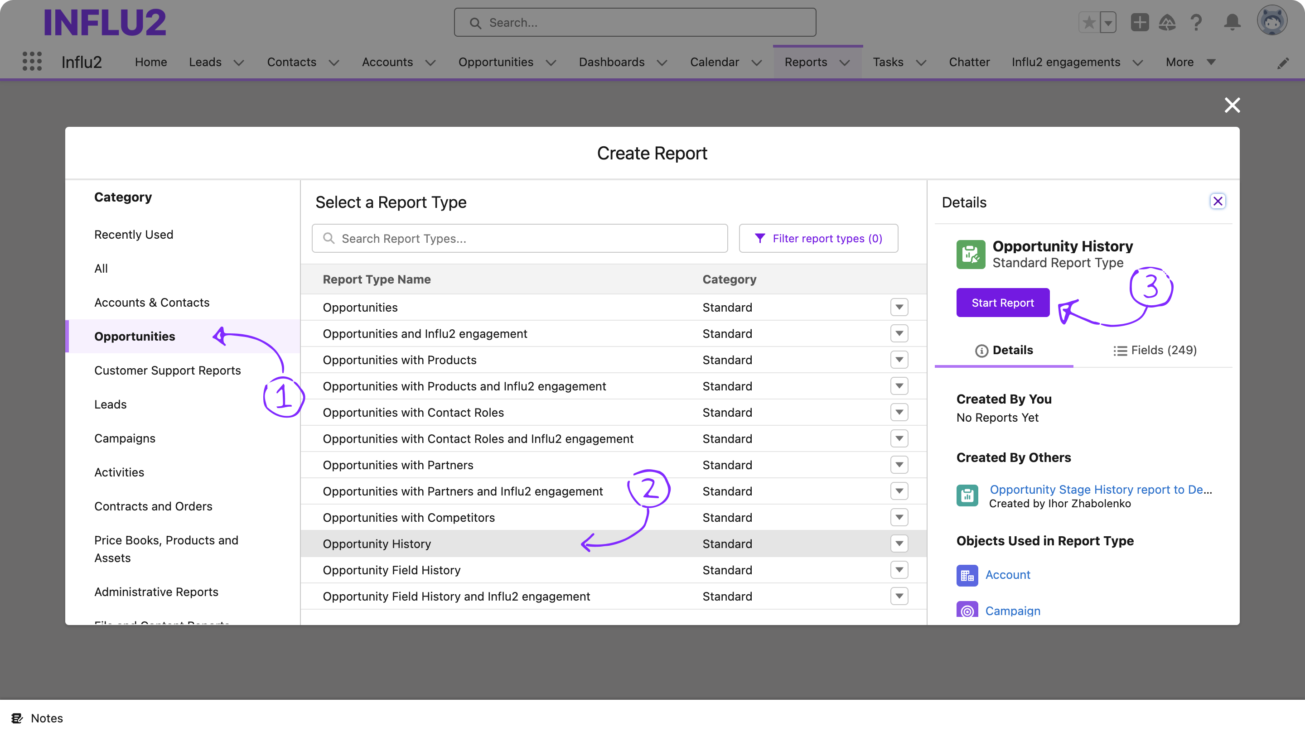Screen dimensions: 1305x736
Task: Select the Activities category
Action: click(x=119, y=471)
